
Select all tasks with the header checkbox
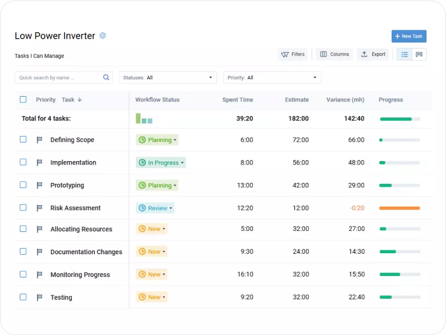23,99
